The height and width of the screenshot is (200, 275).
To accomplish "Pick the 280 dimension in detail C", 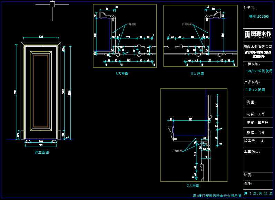I will coord(190,119).
